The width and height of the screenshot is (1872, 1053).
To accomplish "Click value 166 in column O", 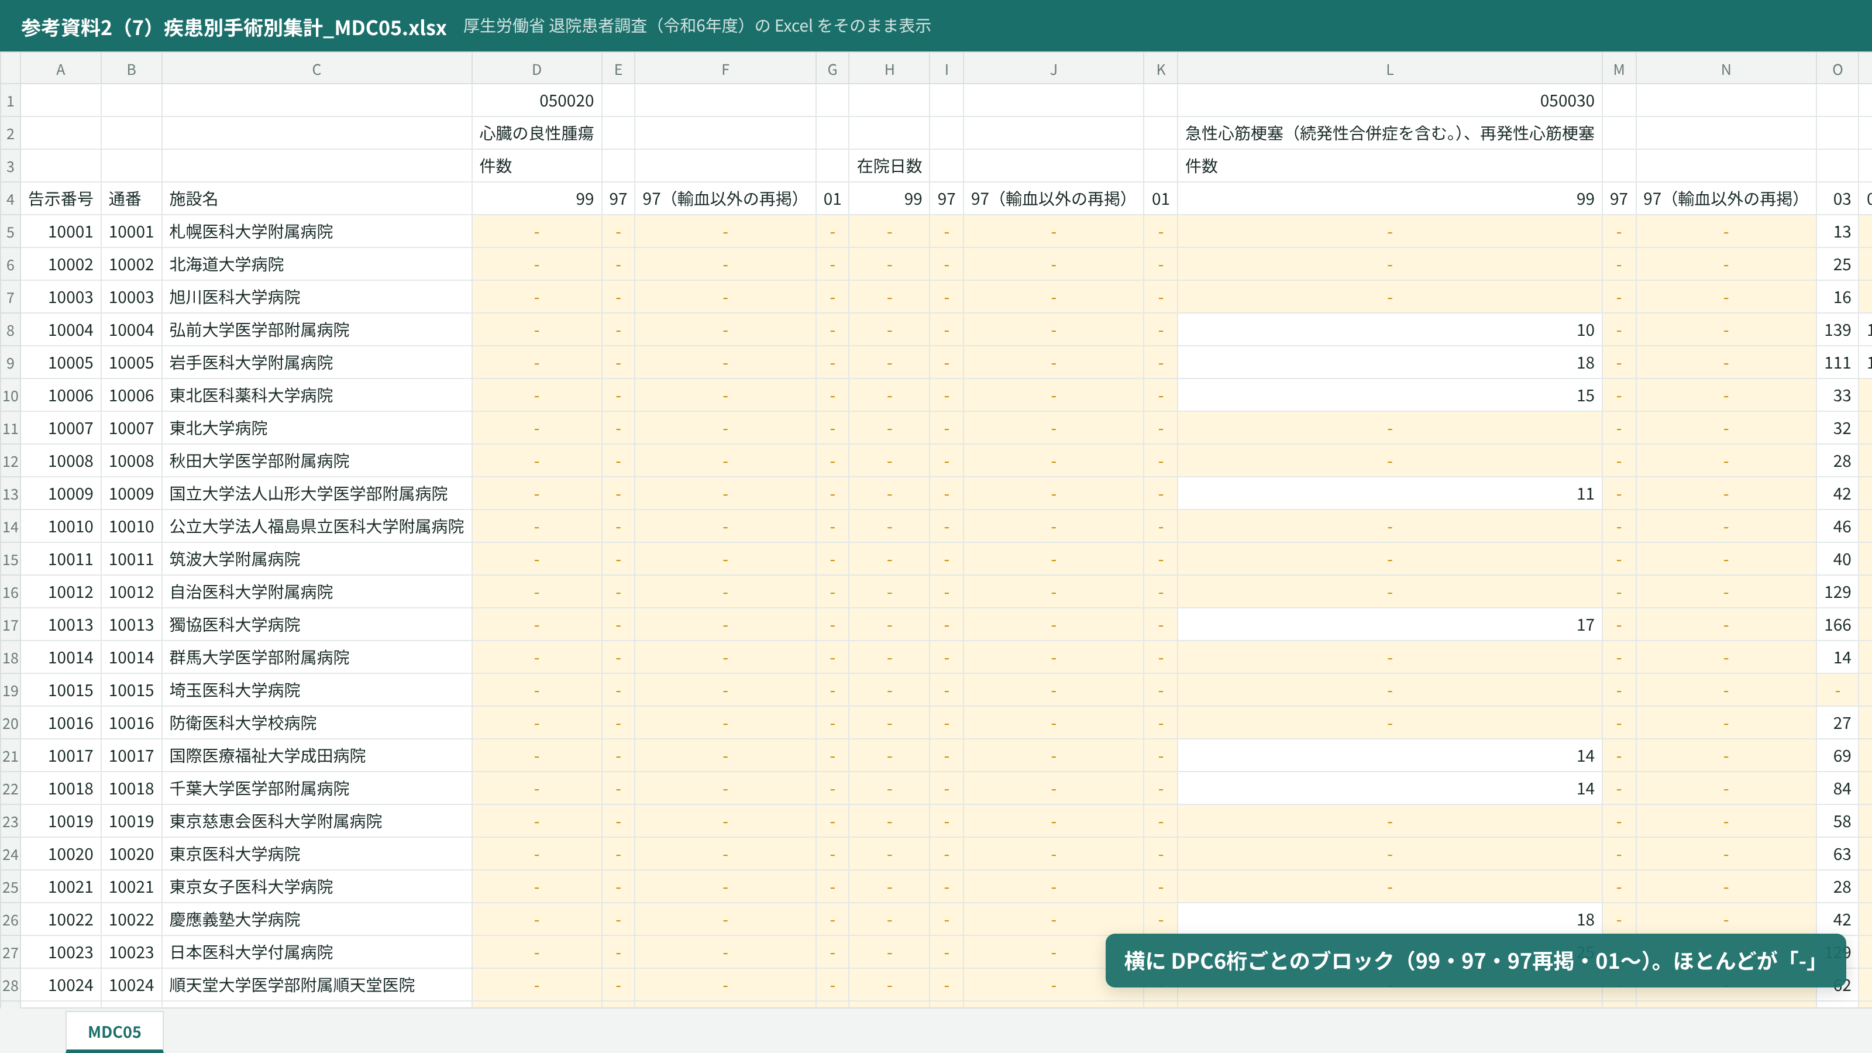I will coord(1837,624).
